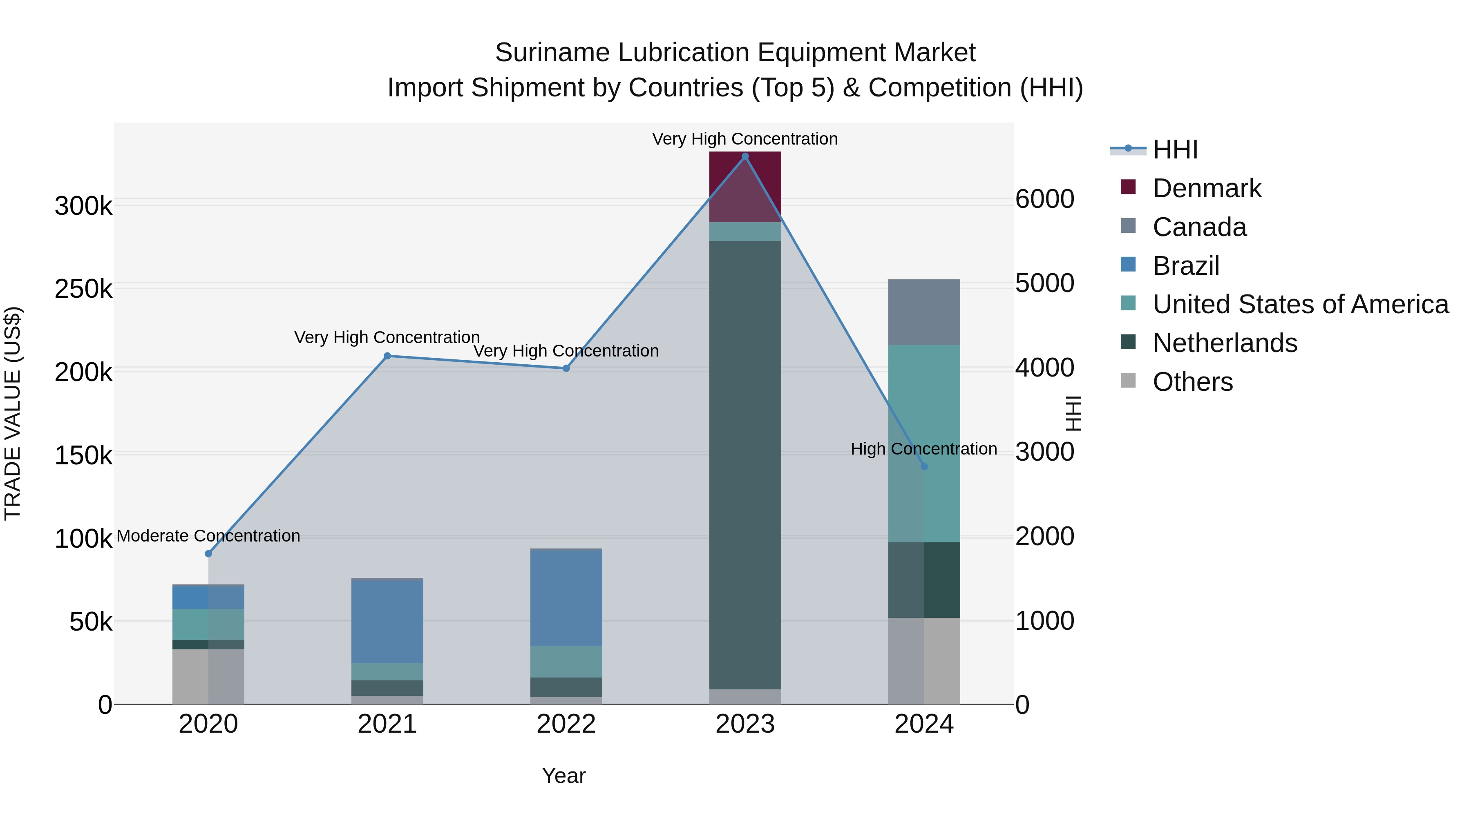Click the Denmark segment of the 2023 bar
The image size is (1471, 827).
point(745,187)
